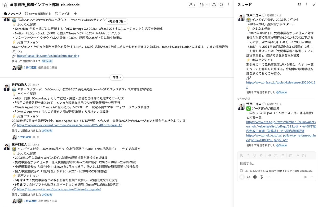Mention someone with the @ icon

point(262,177)
